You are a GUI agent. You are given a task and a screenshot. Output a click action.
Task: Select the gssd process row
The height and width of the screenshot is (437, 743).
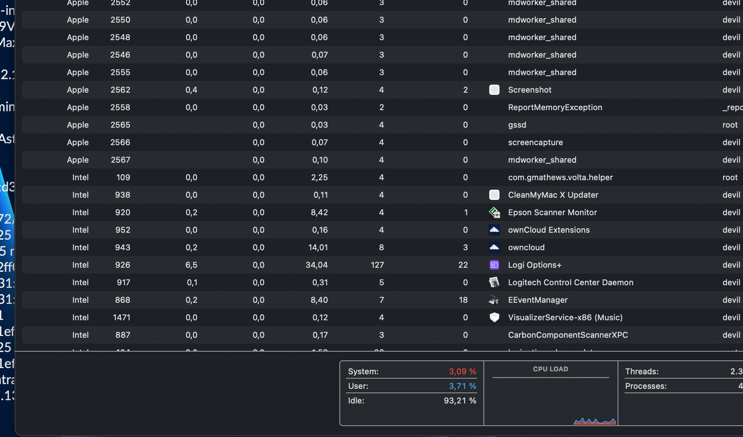click(517, 125)
